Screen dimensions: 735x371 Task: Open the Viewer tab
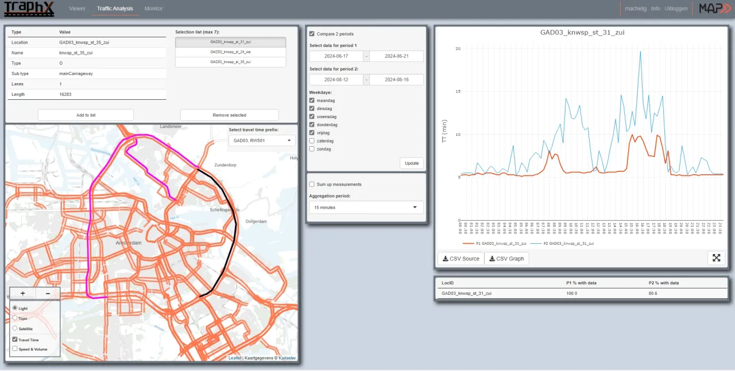77,9
